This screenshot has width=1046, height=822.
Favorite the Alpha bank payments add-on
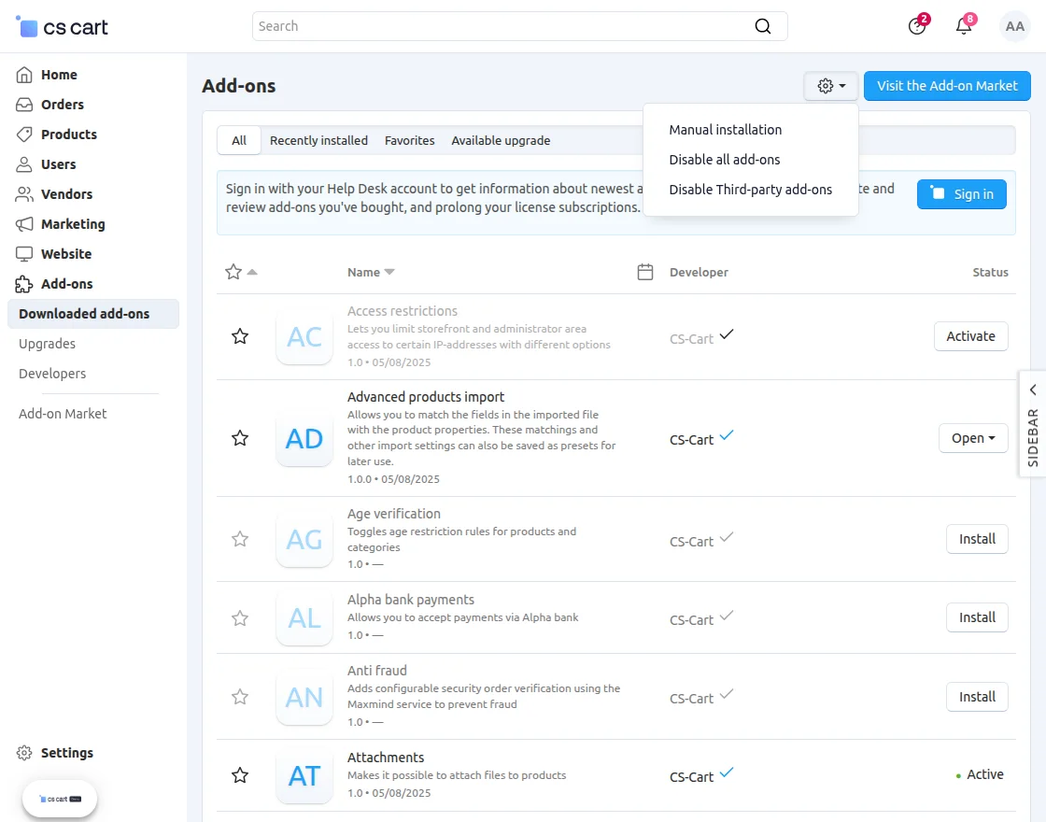point(240,617)
